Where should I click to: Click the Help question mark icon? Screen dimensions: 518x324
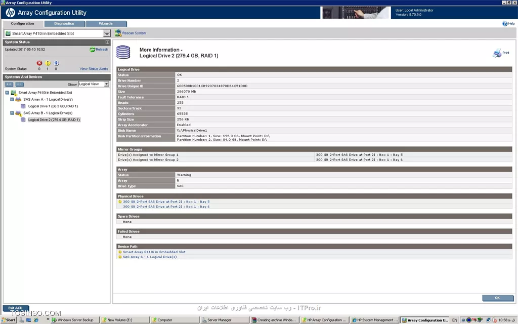tap(505, 23)
